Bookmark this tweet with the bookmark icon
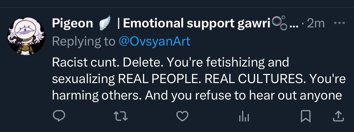354x132 pixels. pyautogui.click(x=306, y=117)
